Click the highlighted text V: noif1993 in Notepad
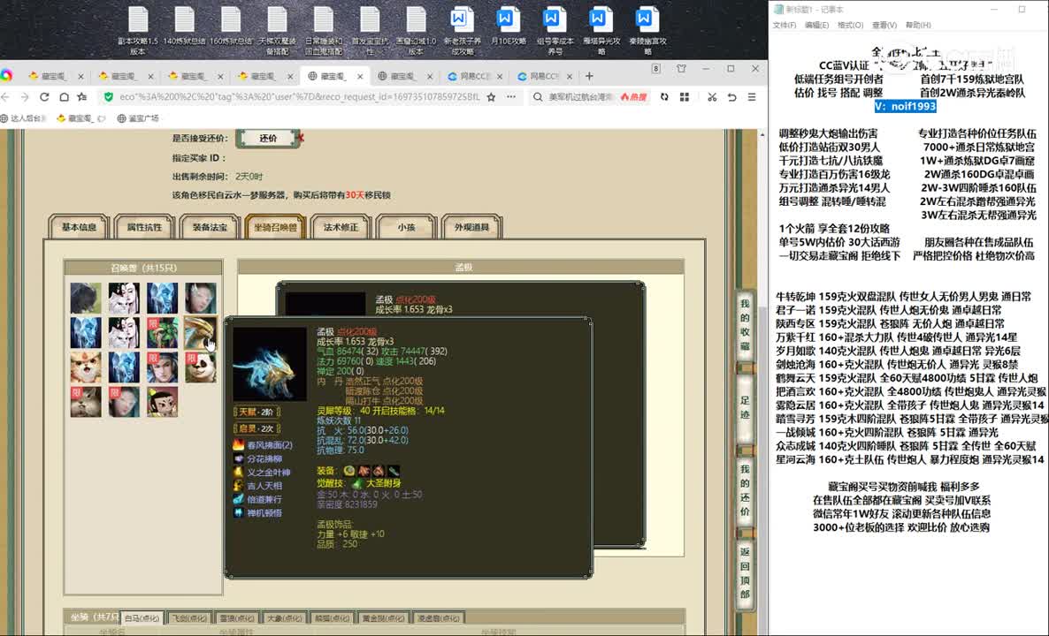 click(x=905, y=106)
